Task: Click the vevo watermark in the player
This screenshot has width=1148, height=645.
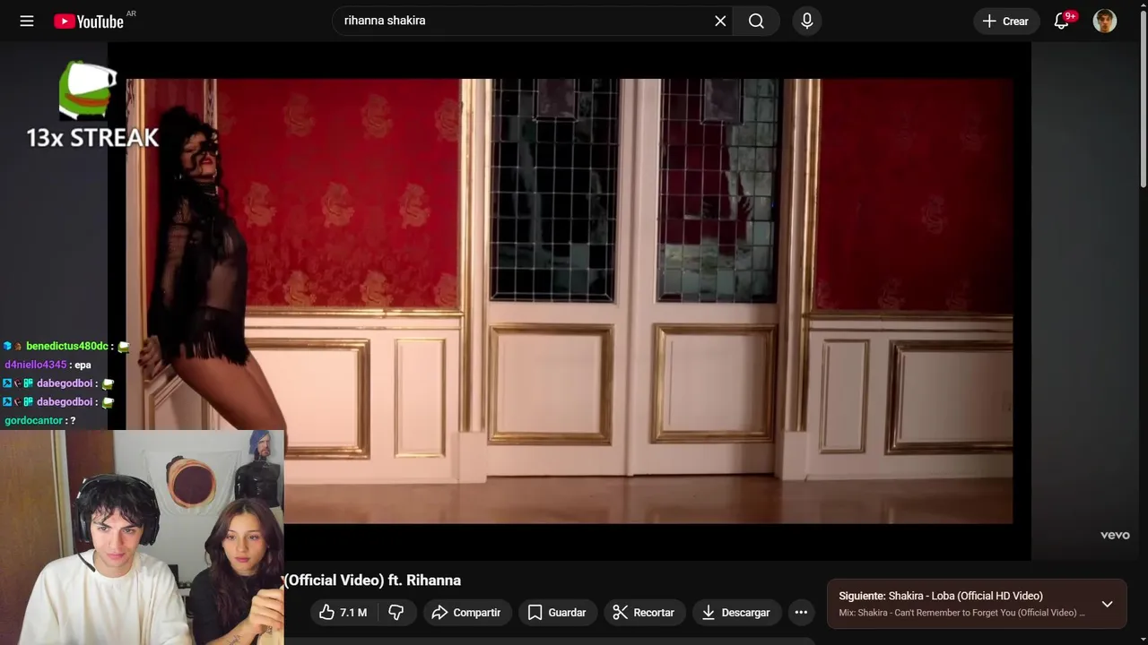Action: coord(1115,535)
